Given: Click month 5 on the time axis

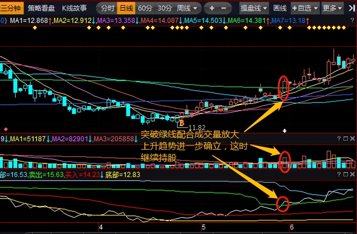Looking at the screenshot, I should (204, 227).
